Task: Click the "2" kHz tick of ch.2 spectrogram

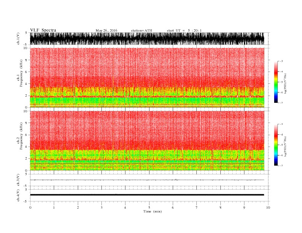Action: point(26,159)
